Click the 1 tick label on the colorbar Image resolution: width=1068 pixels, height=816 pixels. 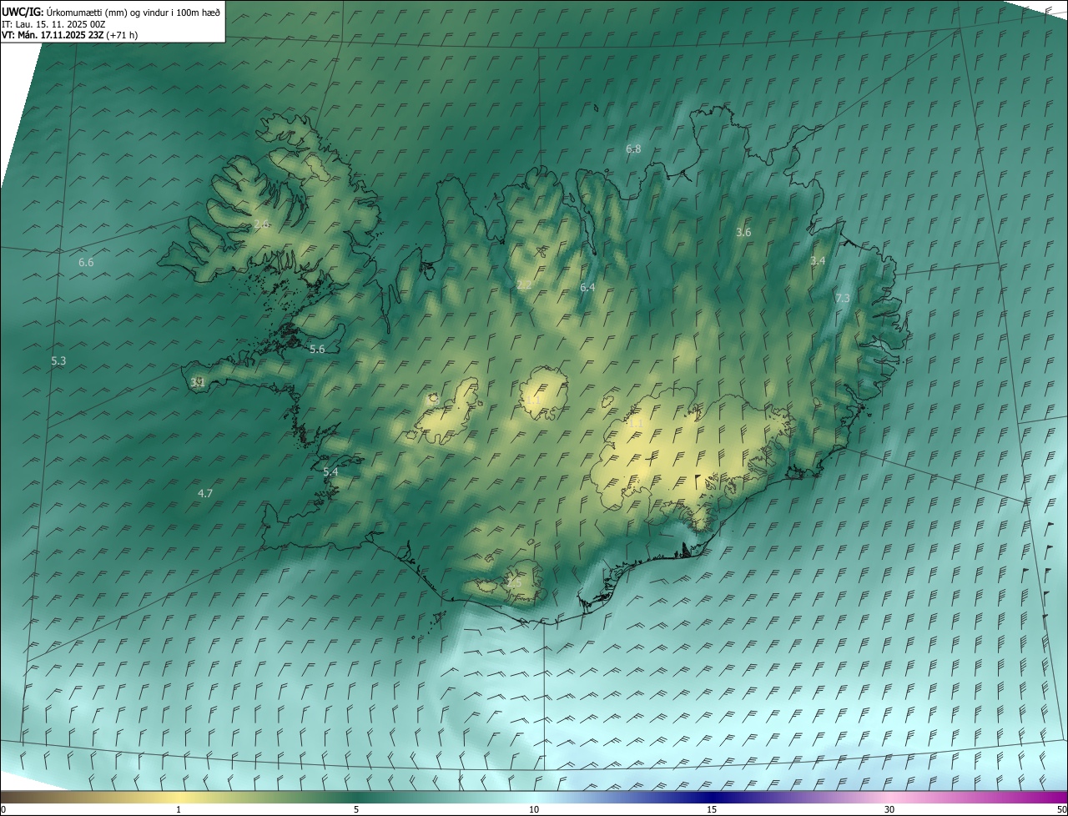pos(179,809)
